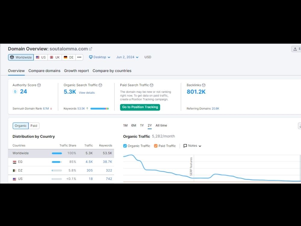The width and height of the screenshot is (301, 226).
Task: Expand the Notes dropdown
Action: pos(192,146)
